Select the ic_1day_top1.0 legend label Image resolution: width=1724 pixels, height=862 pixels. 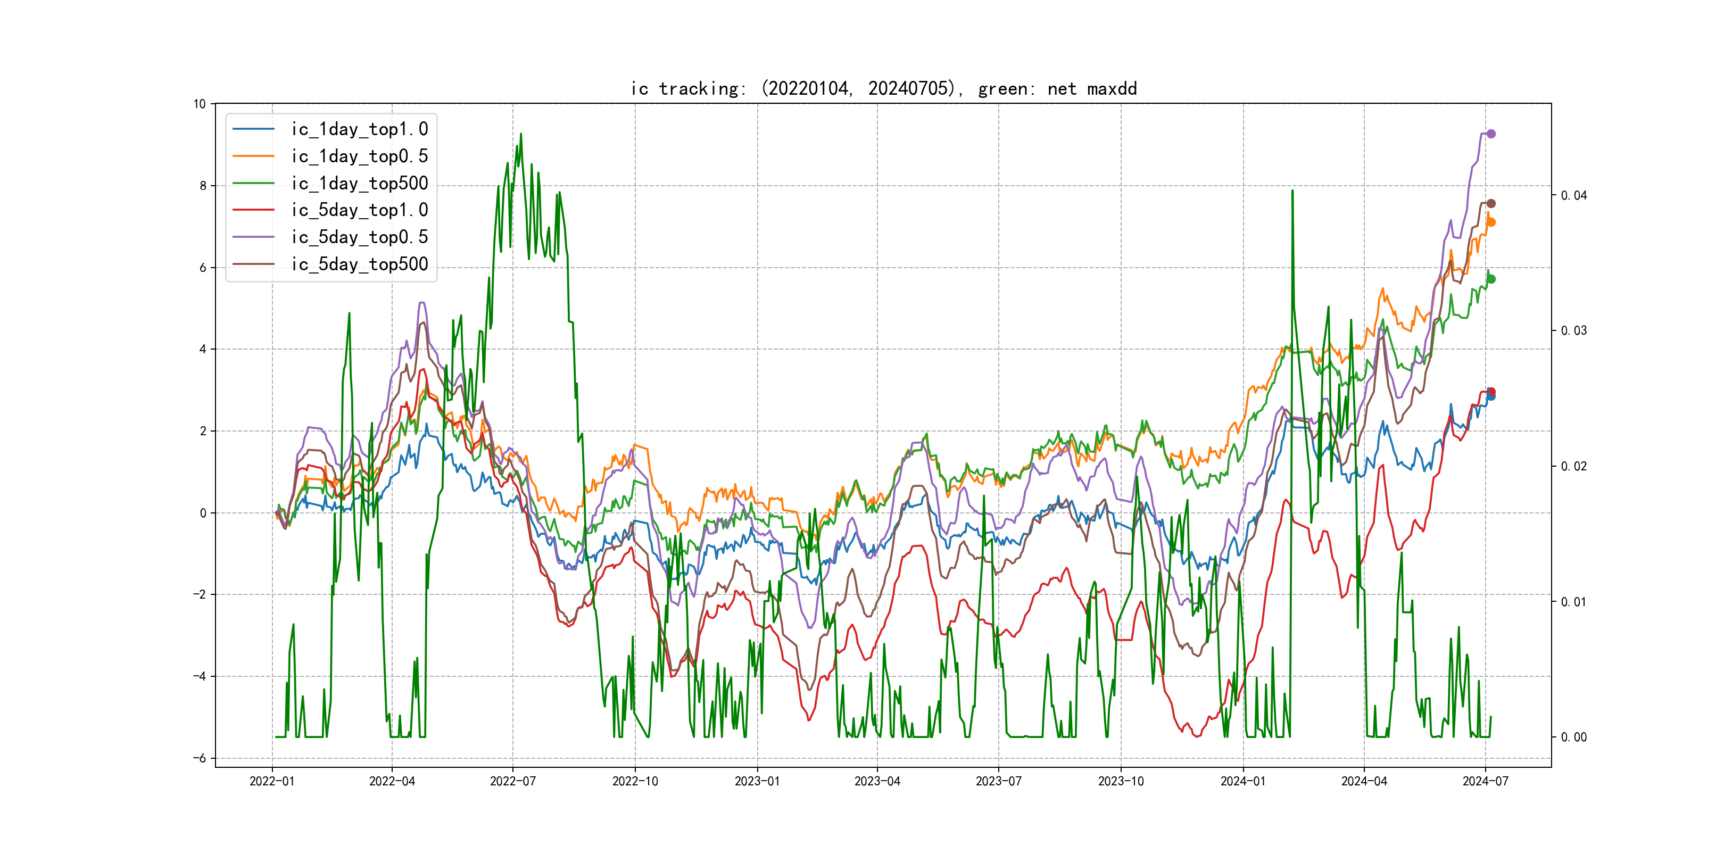(359, 129)
